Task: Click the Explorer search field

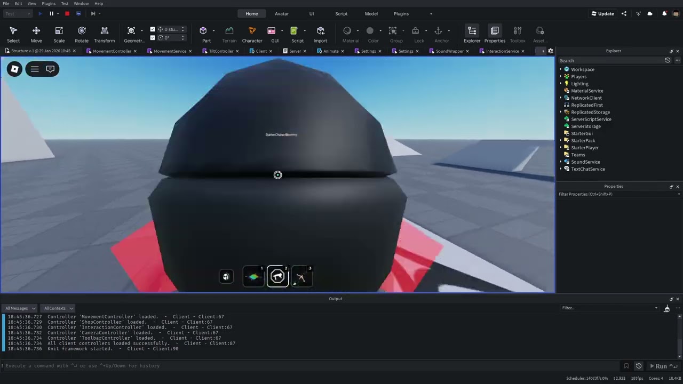Action: pos(610,61)
